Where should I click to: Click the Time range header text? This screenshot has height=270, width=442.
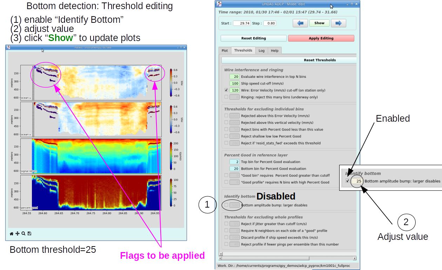click(278, 12)
